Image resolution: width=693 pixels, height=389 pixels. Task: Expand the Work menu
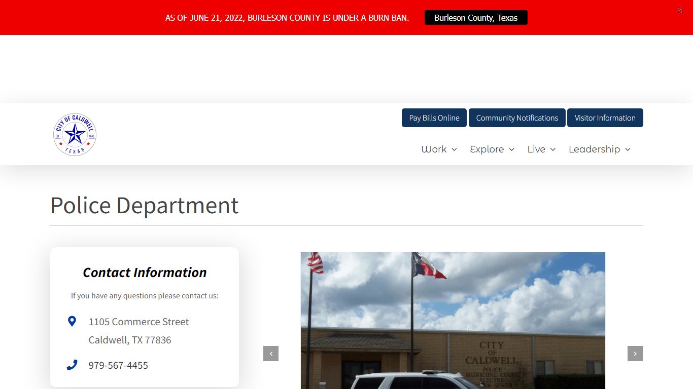[439, 149]
